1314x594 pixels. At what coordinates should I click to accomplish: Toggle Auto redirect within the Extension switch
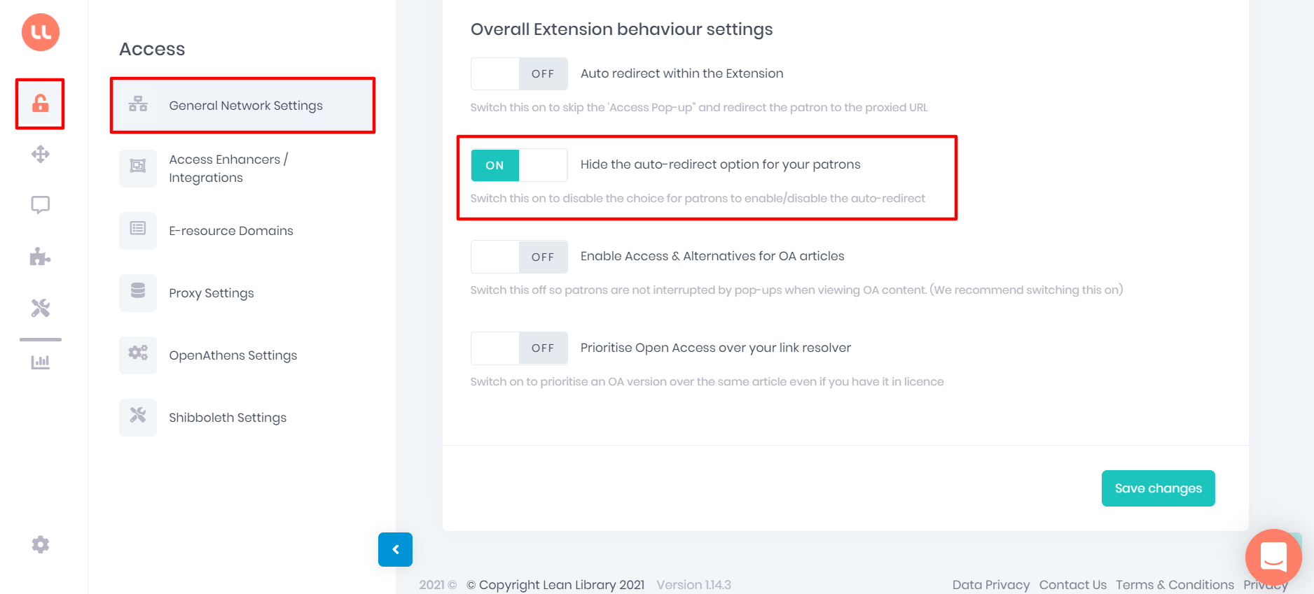(519, 73)
